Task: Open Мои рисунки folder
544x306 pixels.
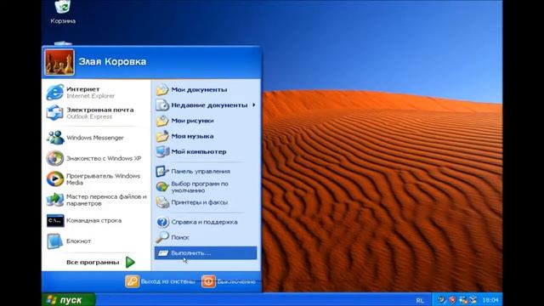Action: [x=206, y=121]
